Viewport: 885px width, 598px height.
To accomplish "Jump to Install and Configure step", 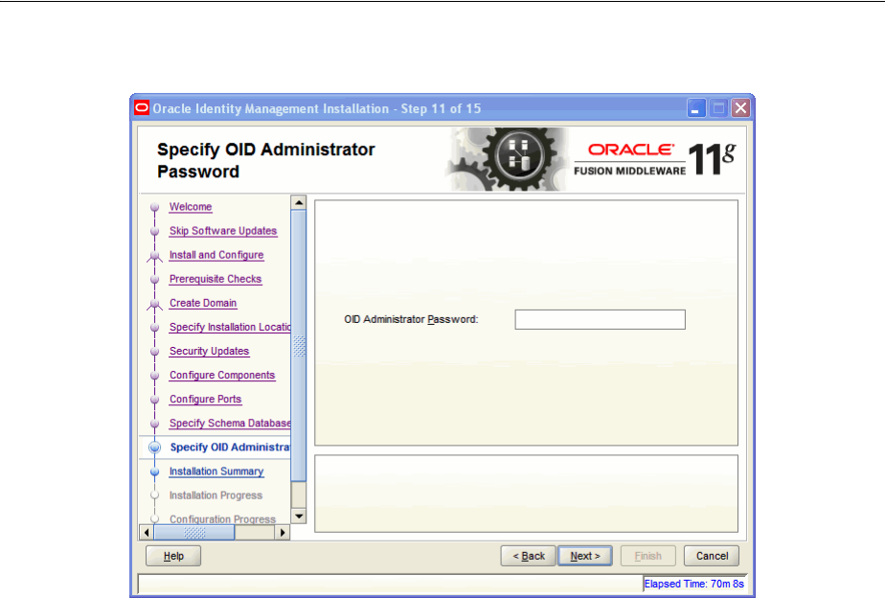I will pyautogui.click(x=216, y=255).
